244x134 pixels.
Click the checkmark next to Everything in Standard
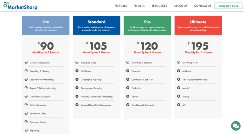[x=128, y=63]
